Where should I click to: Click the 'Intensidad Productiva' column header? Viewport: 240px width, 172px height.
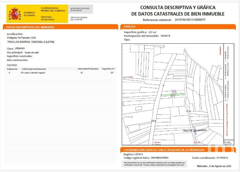tap(88, 69)
